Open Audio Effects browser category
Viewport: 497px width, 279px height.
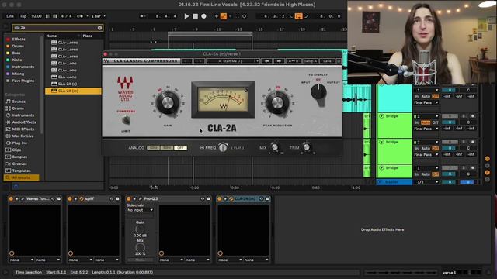click(24, 122)
